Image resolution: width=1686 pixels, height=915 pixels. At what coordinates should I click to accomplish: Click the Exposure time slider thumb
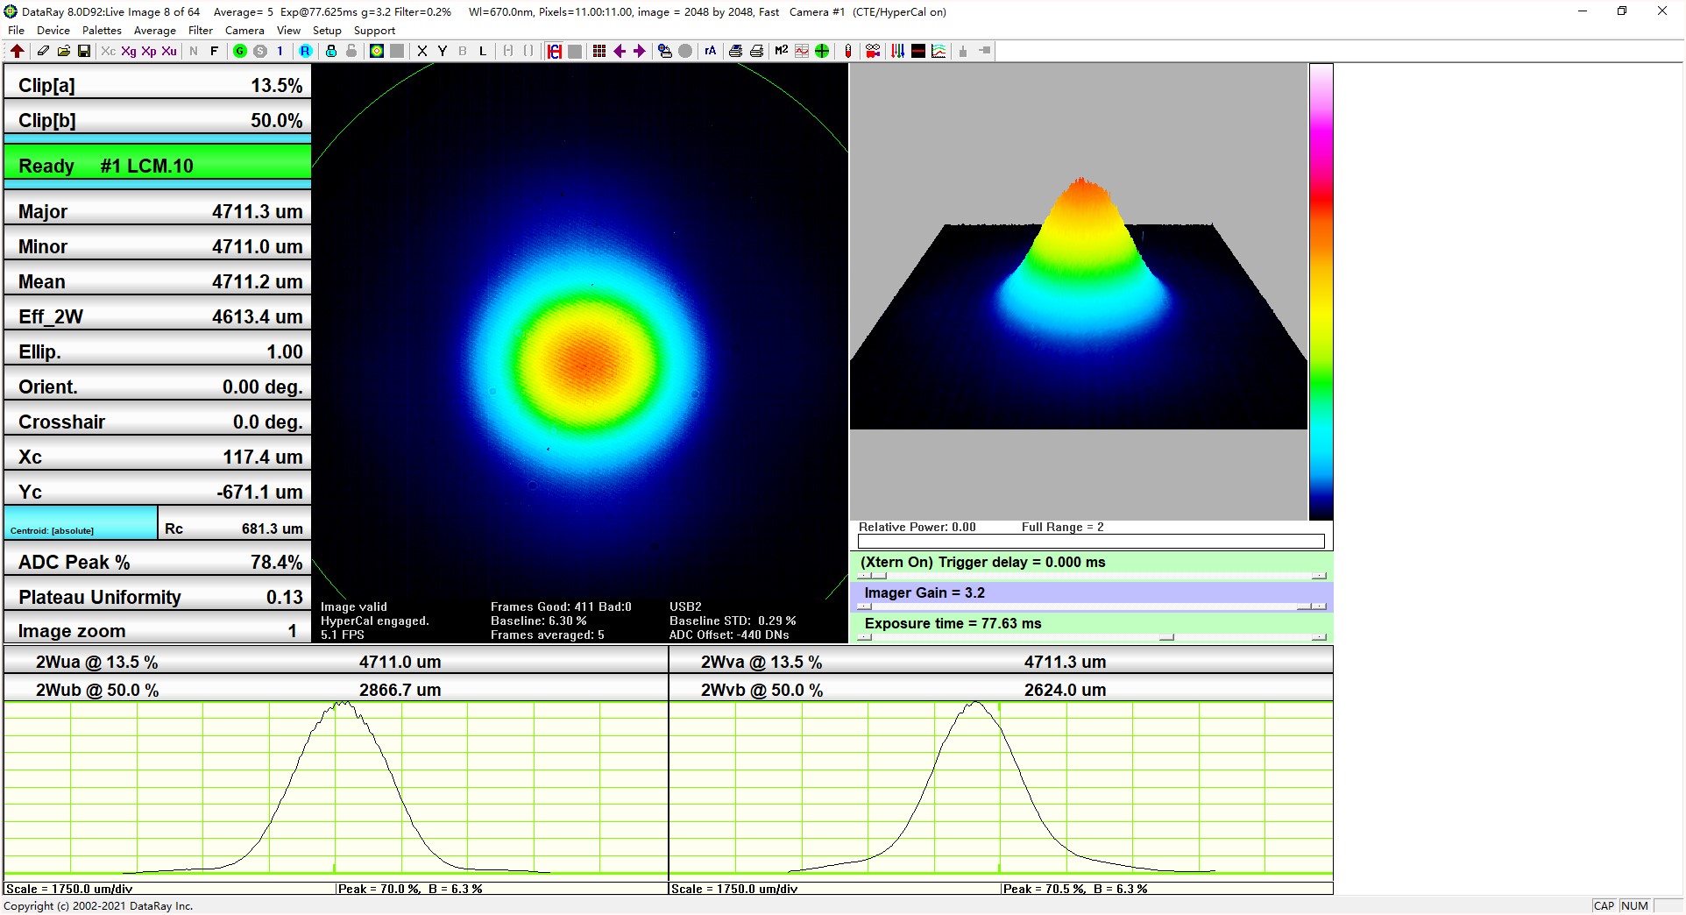click(1166, 637)
